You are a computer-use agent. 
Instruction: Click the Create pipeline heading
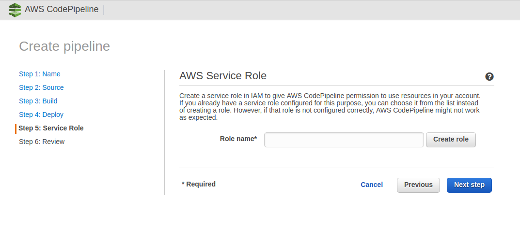[x=64, y=46]
